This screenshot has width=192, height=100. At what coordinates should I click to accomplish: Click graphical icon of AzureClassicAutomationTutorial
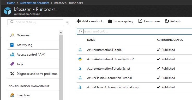[x=80, y=78]
